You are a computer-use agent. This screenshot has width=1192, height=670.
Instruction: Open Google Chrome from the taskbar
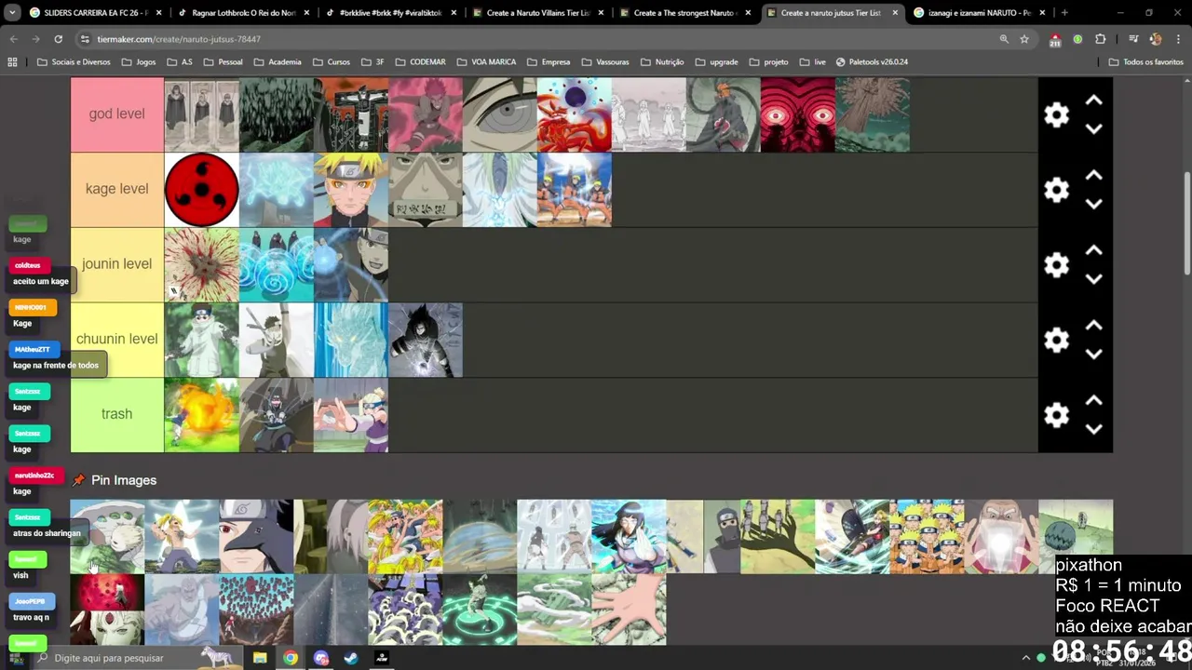pyautogui.click(x=291, y=658)
